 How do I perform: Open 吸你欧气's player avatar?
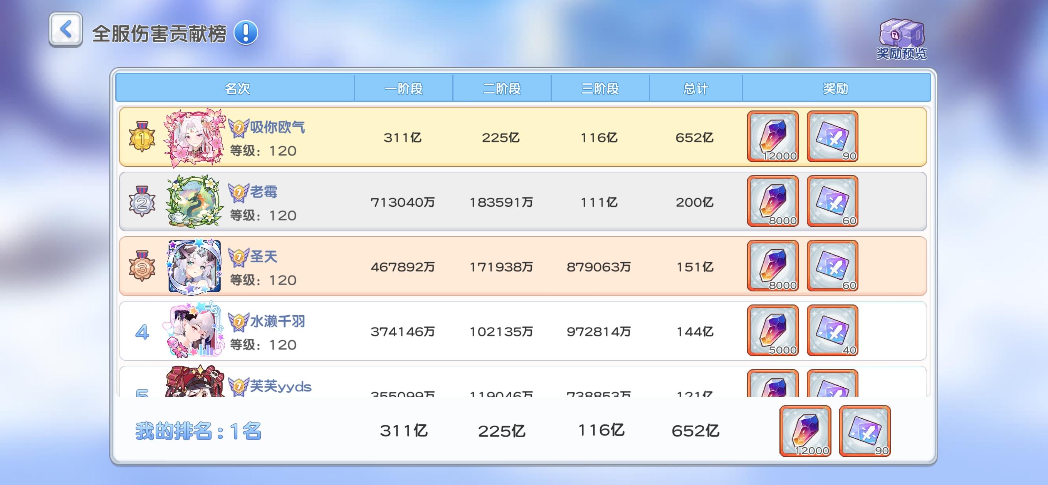pyautogui.click(x=195, y=137)
